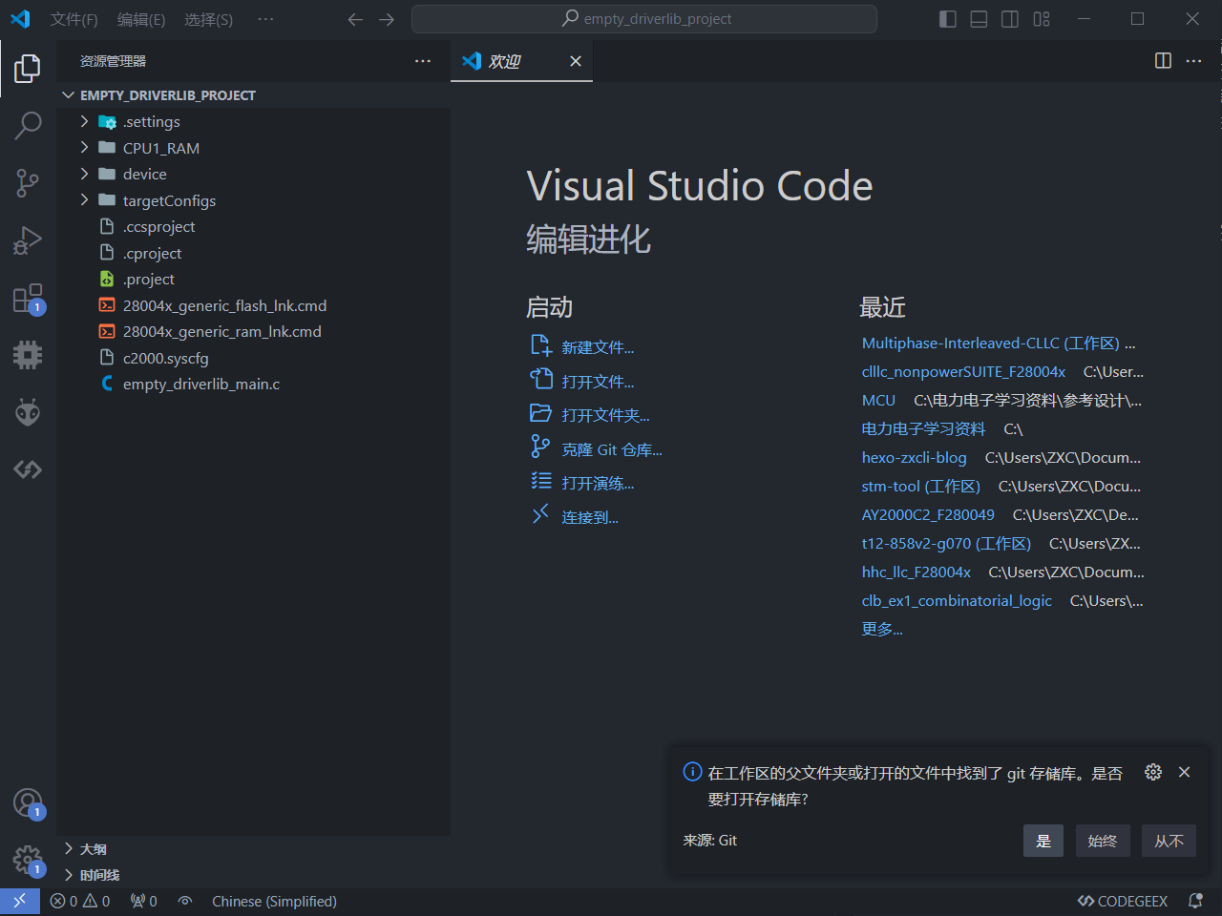
Task: Click the notifications bell in status bar
Action: (1195, 901)
